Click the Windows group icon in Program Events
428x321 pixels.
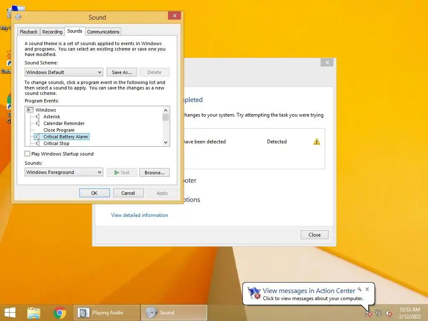click(x=30, y=110)
